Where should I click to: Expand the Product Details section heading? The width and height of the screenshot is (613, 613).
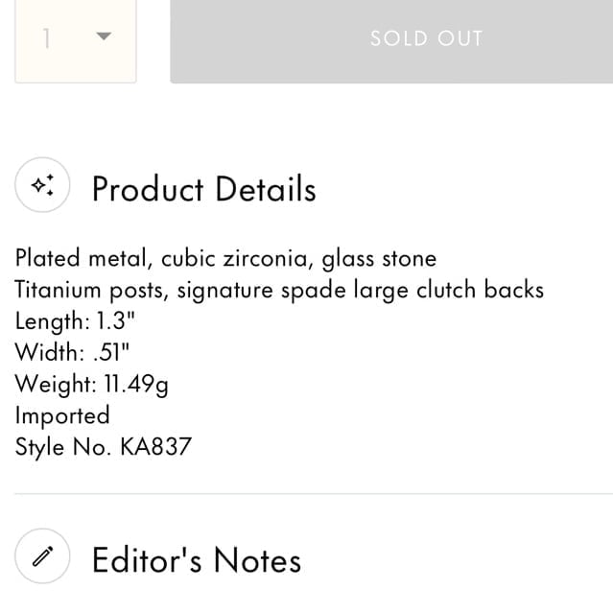203,189
